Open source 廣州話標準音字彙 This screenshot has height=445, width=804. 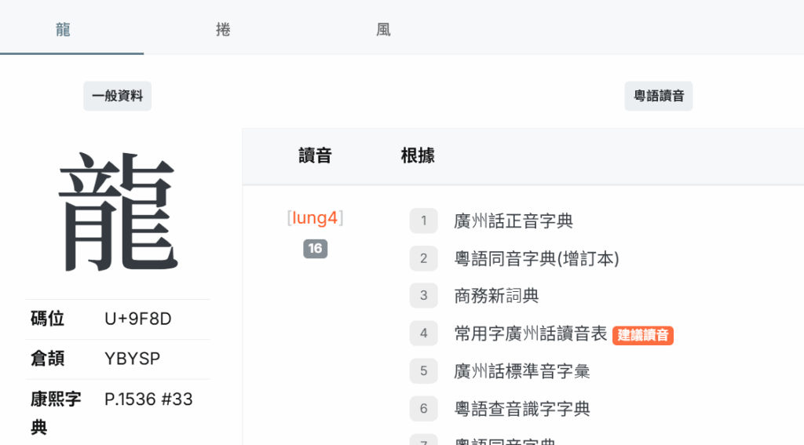pyautogui.click(x=522, y=370)
